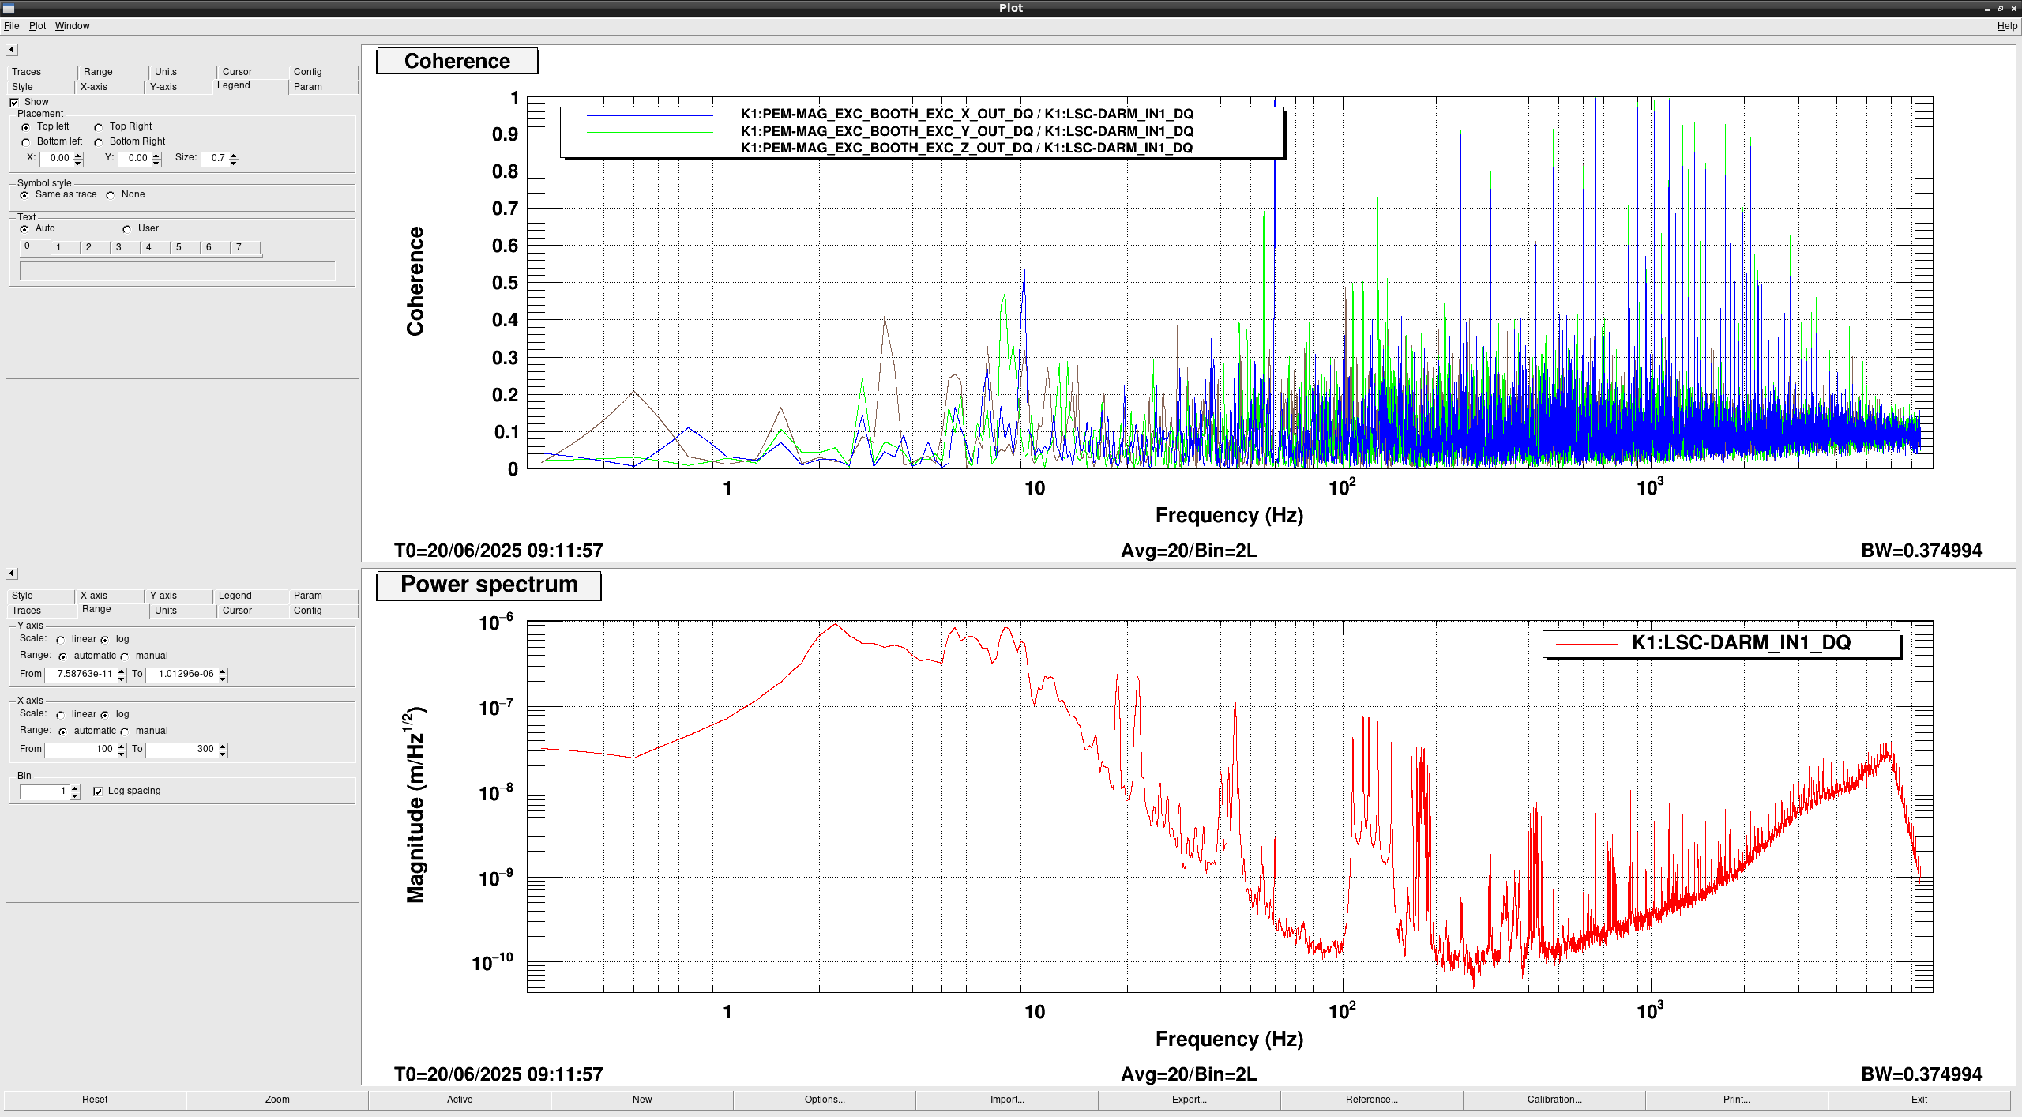Collapse the upper options panel arrow
Image resolution: width=2022 pixels, height=1117 pixels.
[11, 50]
